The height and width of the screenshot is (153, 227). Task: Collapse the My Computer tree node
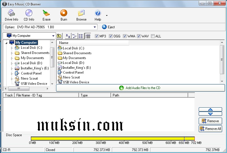[x=6, y=43]
